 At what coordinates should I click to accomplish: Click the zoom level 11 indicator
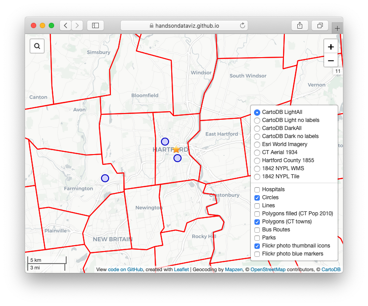[338, 71]
